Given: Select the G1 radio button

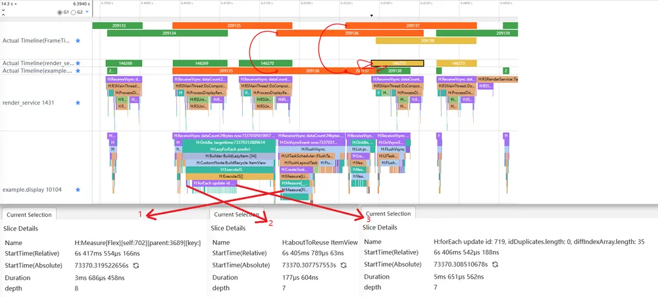Looking at the screenshot, I should tap(60, 12).
